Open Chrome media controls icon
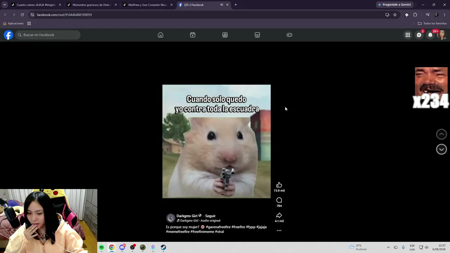 click(427, 15)
